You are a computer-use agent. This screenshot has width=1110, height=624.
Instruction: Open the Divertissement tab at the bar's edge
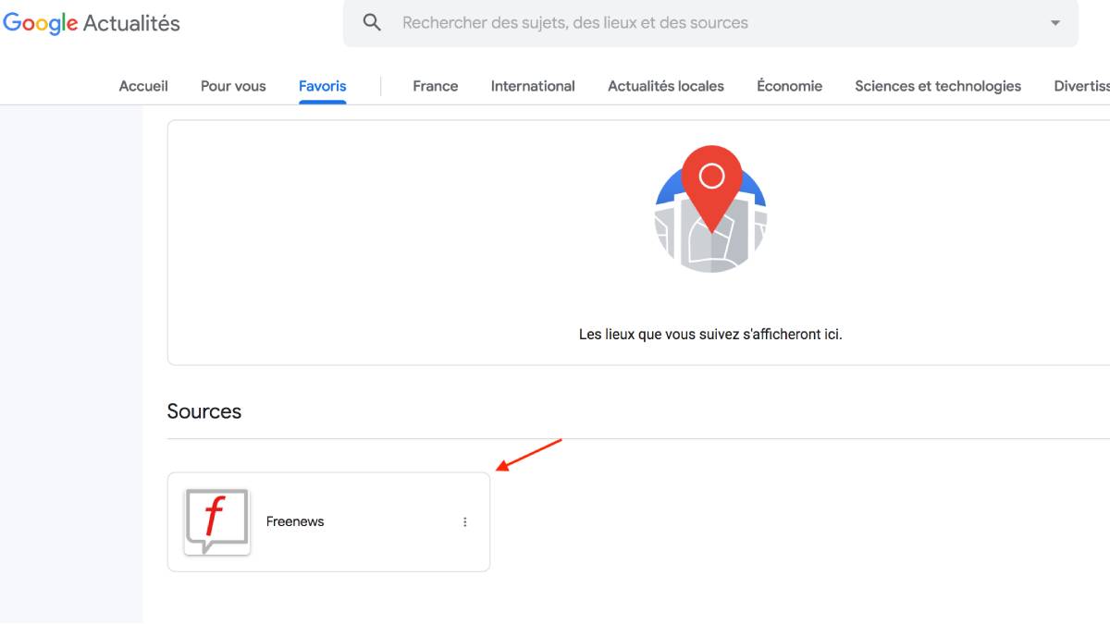pos(1081,86)
